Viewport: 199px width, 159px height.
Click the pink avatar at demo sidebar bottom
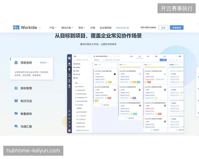click(x=69, y=131)
